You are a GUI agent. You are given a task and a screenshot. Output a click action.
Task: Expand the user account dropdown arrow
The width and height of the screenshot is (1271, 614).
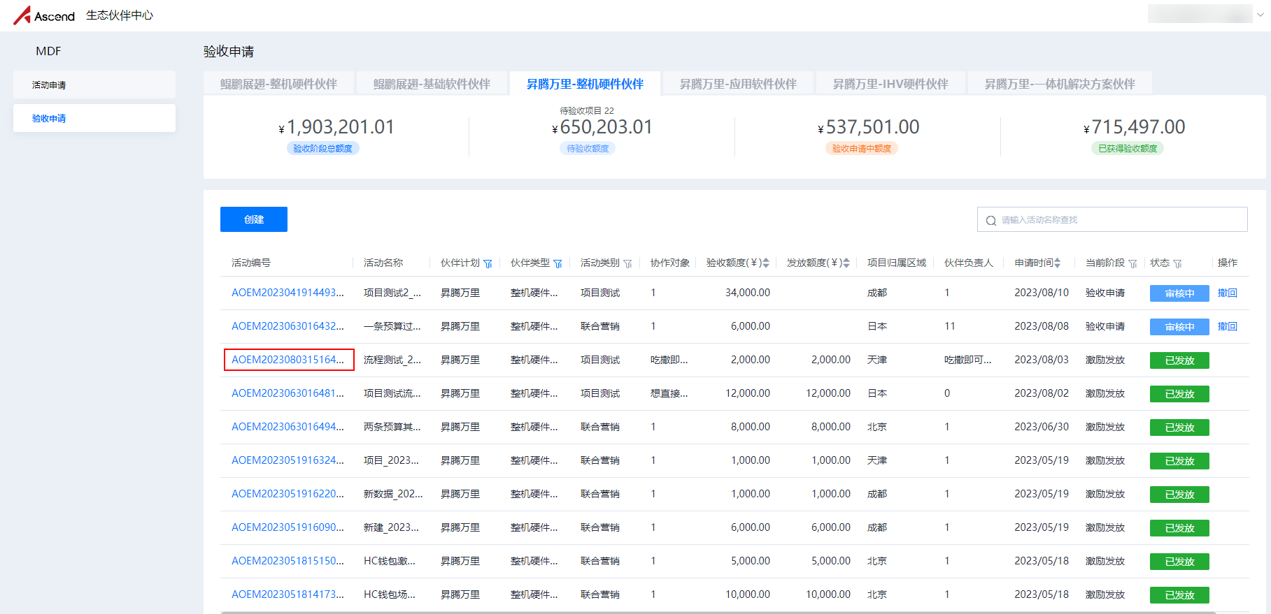(x=1261, y=15)
